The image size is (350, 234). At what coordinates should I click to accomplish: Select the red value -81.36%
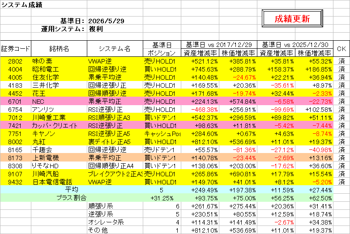pyautogui.click(x=238, y=150)
